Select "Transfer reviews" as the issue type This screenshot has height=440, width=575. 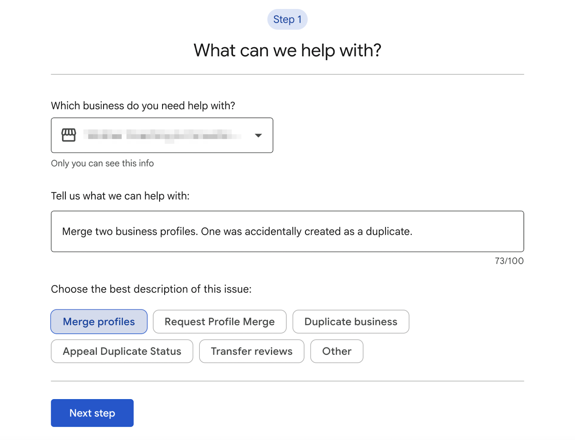252,351
